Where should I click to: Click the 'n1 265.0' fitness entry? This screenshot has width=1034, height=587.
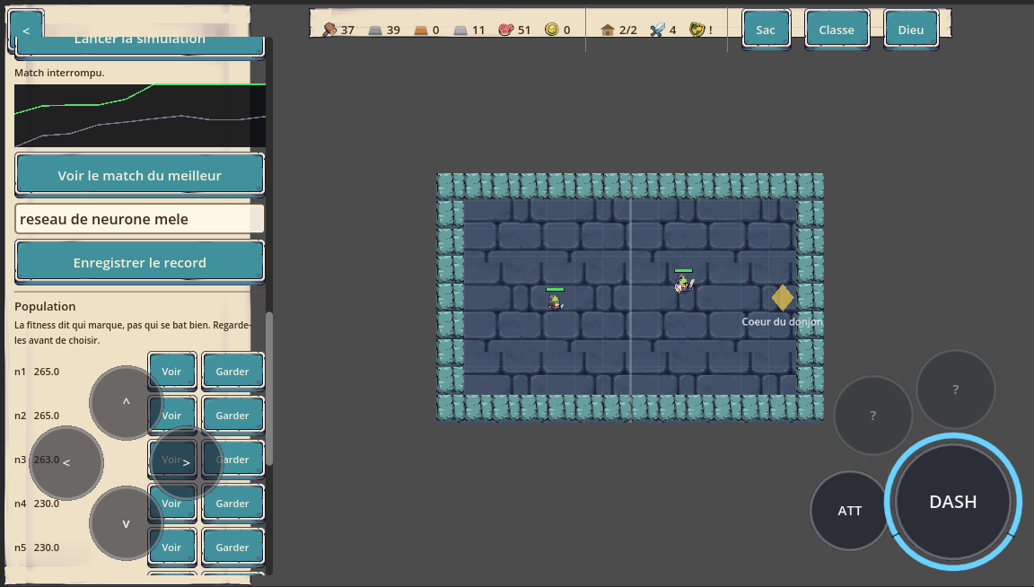[37, 372]
